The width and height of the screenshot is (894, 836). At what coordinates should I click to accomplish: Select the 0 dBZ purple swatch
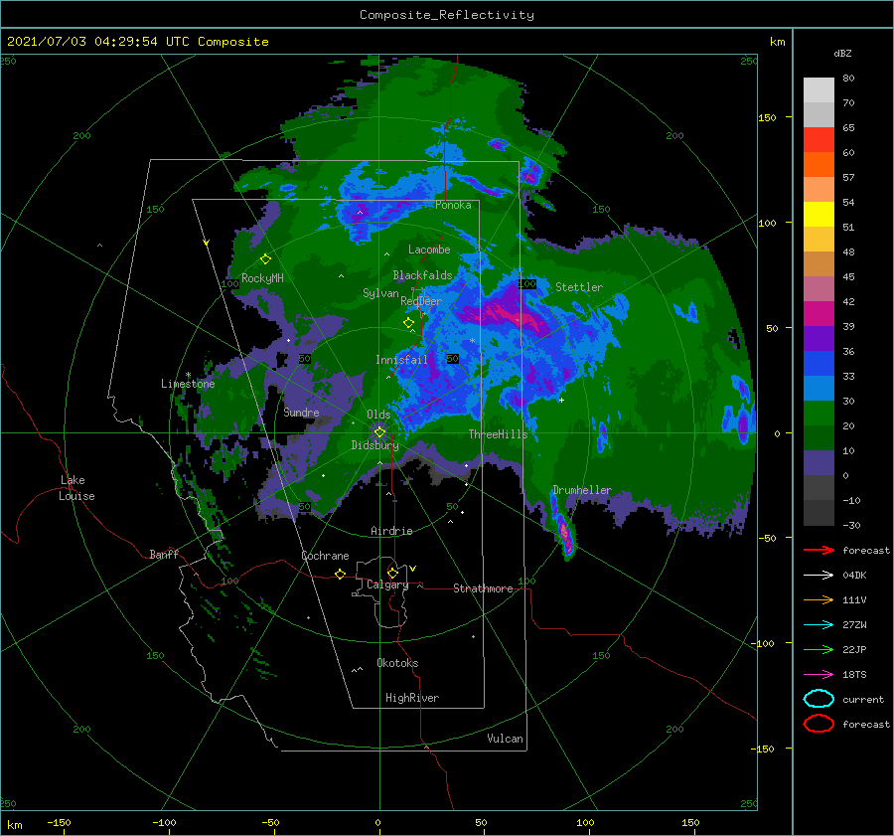click(819, 462)
